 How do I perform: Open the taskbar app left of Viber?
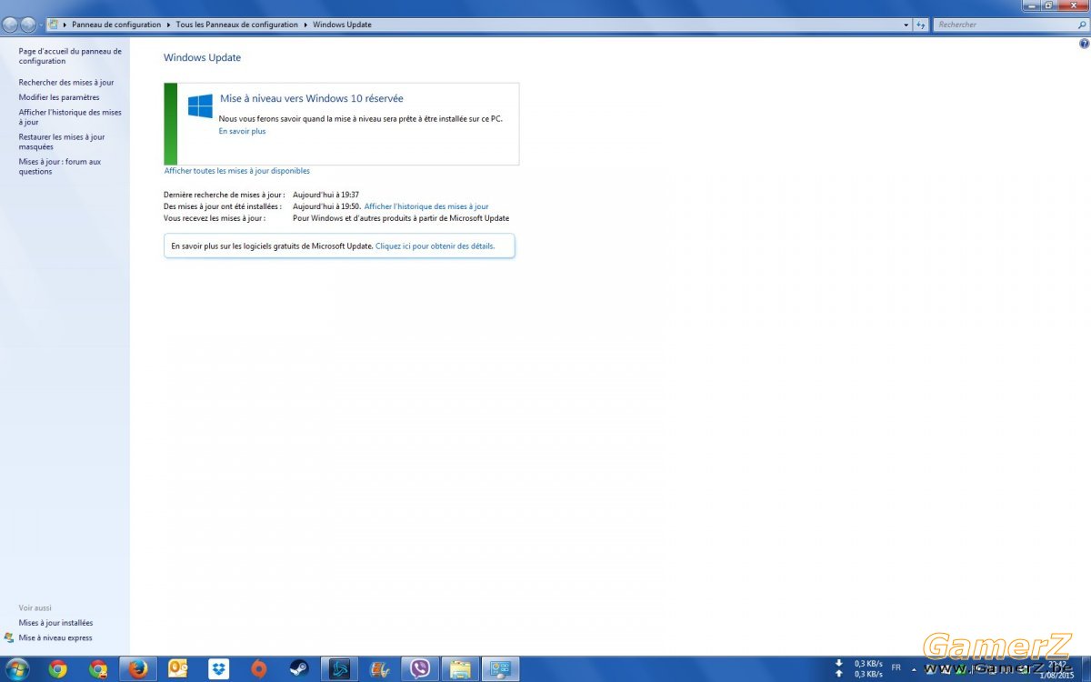pyautogui.click(x=380, y=669)
